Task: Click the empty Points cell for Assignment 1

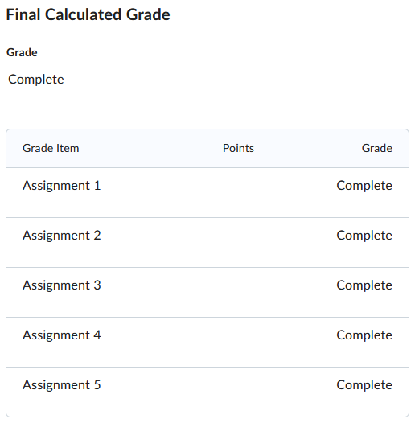Action: (x=238, y=193)
